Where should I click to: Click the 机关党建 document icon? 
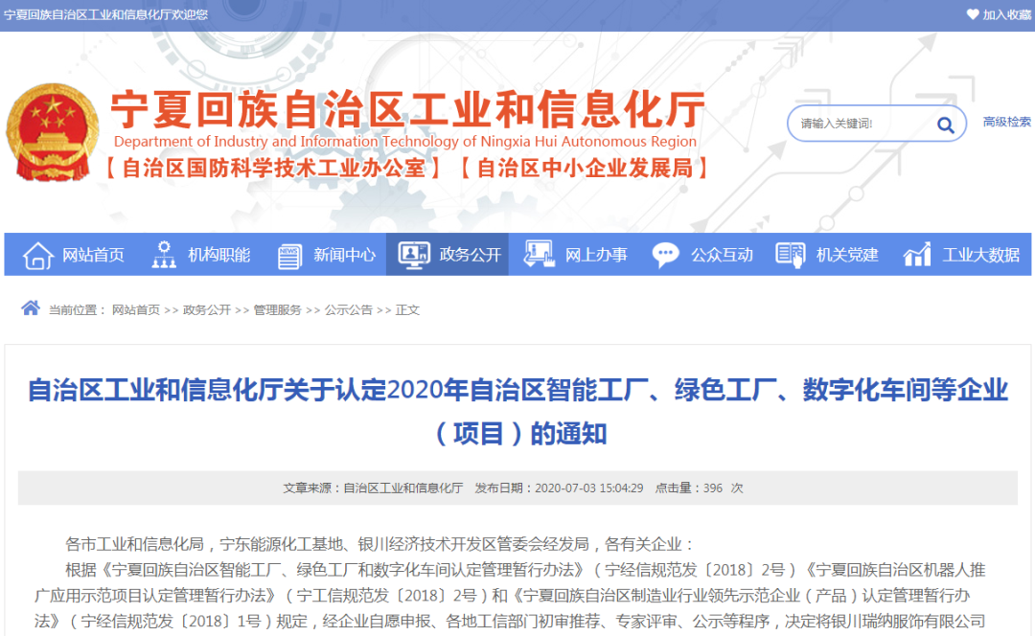(x=791, y=254)
